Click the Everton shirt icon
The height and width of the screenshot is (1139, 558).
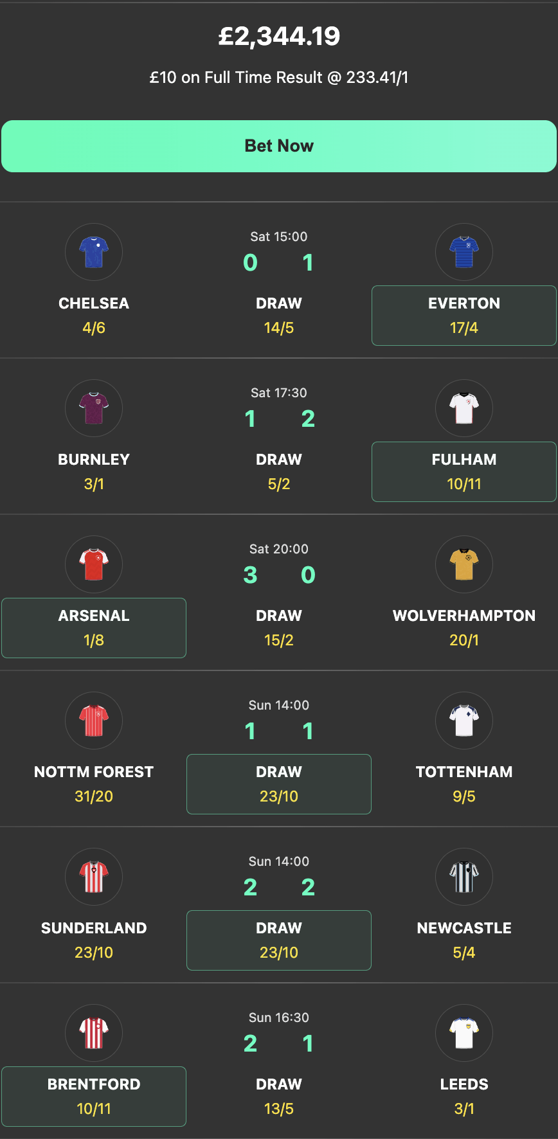[x=464, y=252]
